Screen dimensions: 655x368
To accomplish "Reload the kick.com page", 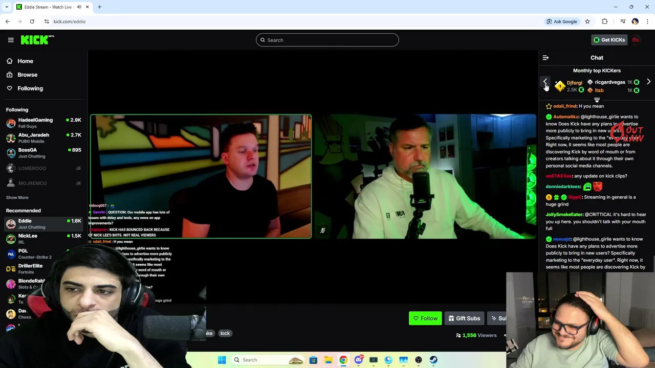I will pyautogui.click(x=32, y=21).
